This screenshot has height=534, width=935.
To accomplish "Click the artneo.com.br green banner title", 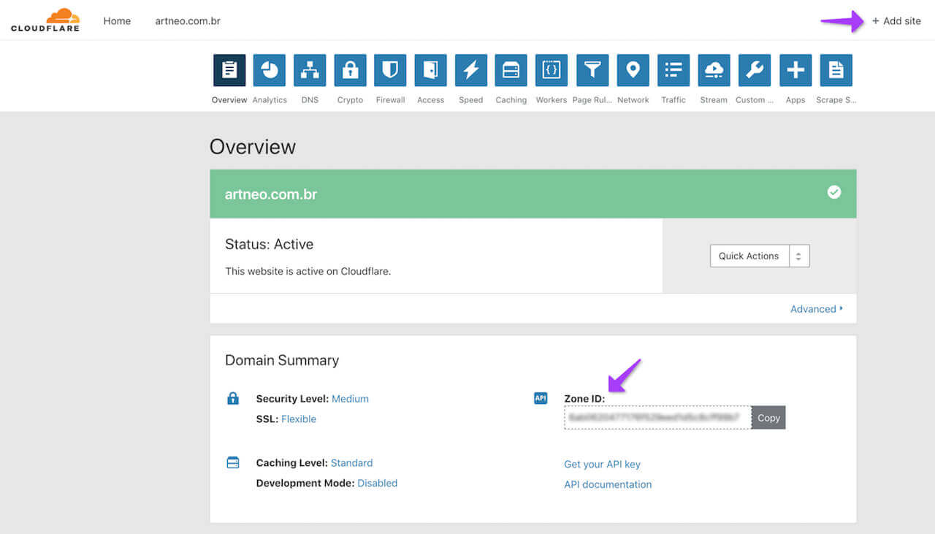I will click(271, 195).
